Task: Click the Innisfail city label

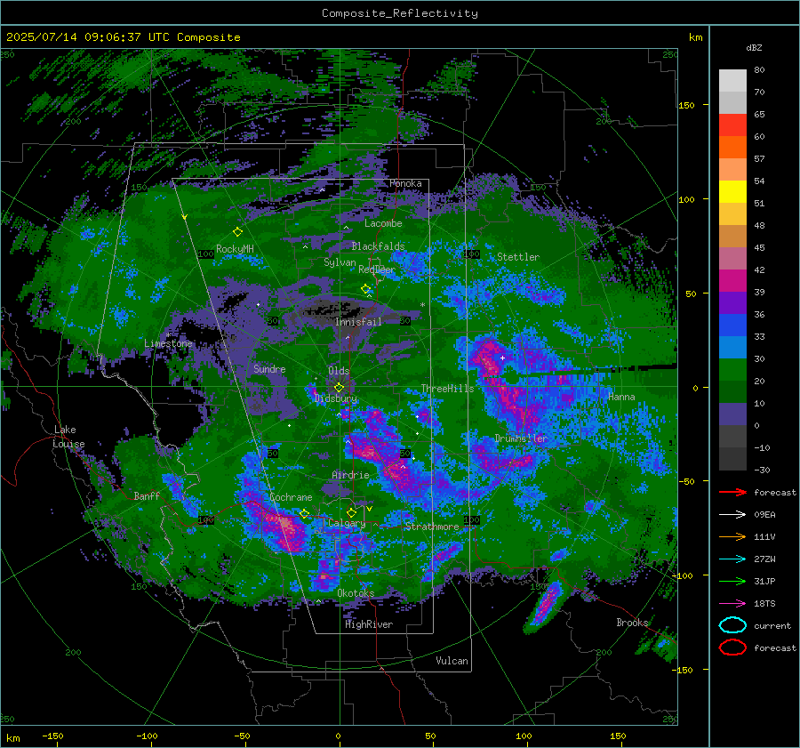Action: coord(358,322)
